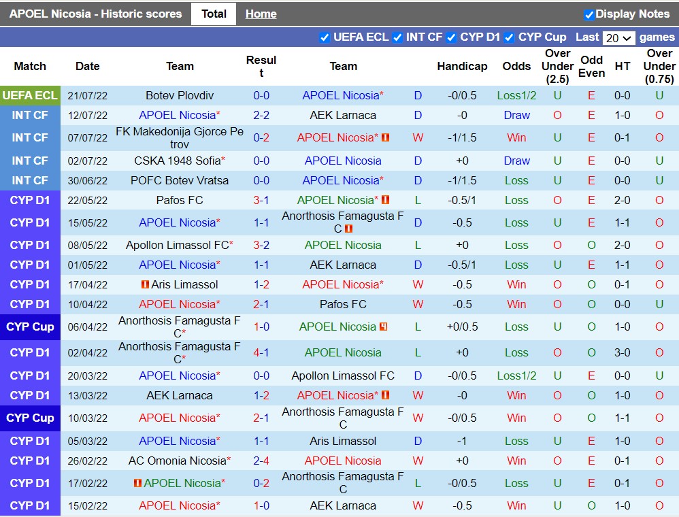Screen dimensions: 679x517
Task: Click red card icon in 07/07/22 match row
Action: [386, 138]
